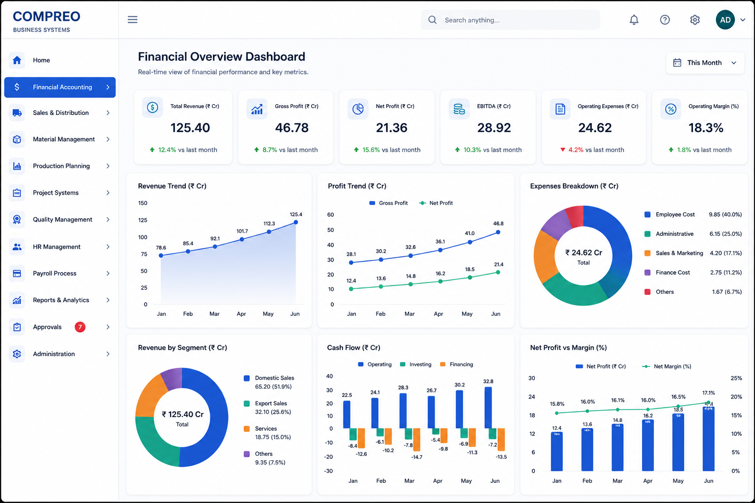Click the Operating Expenses document icon

pos(560,109)
